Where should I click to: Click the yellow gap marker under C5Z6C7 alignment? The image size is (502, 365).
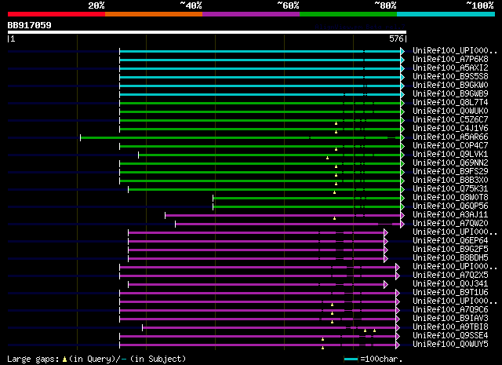click(336, 123)
